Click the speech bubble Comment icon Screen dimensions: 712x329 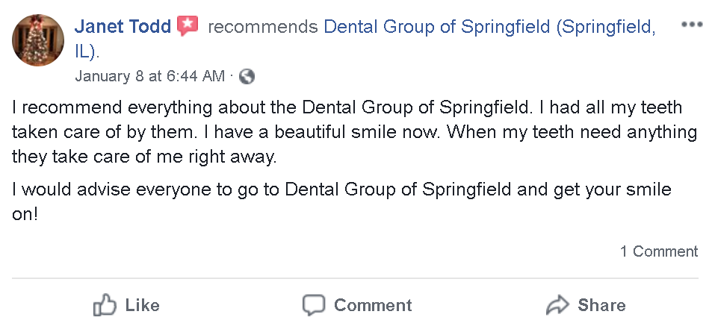coord(314,305)
